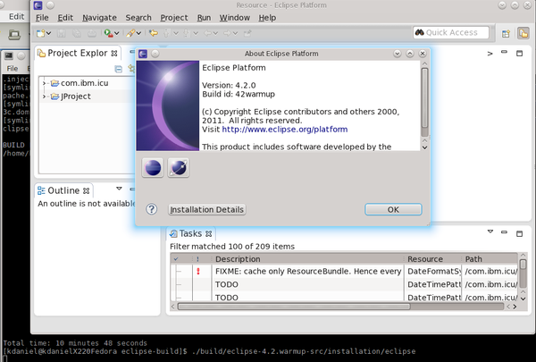
Task: Click the About dialog help icon
Action: coord(152,209)
